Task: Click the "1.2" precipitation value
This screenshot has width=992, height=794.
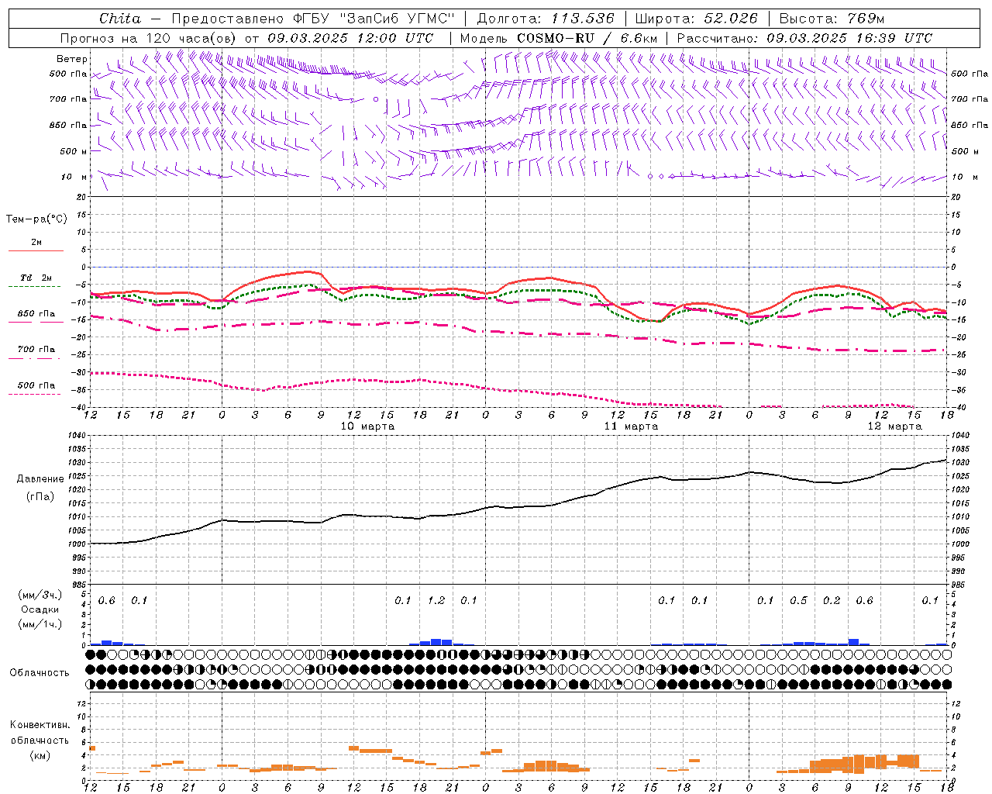Action: pos(436,600)
